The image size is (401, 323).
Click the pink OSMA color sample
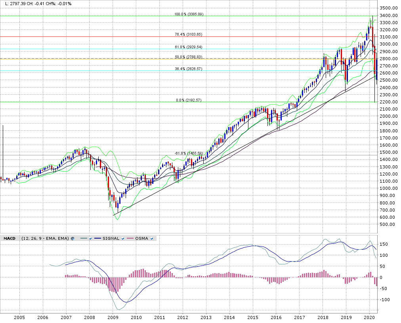pos(130,238)
